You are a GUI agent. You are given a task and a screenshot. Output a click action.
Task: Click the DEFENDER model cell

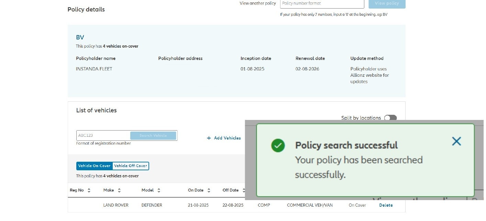click(x=152, y=205)
